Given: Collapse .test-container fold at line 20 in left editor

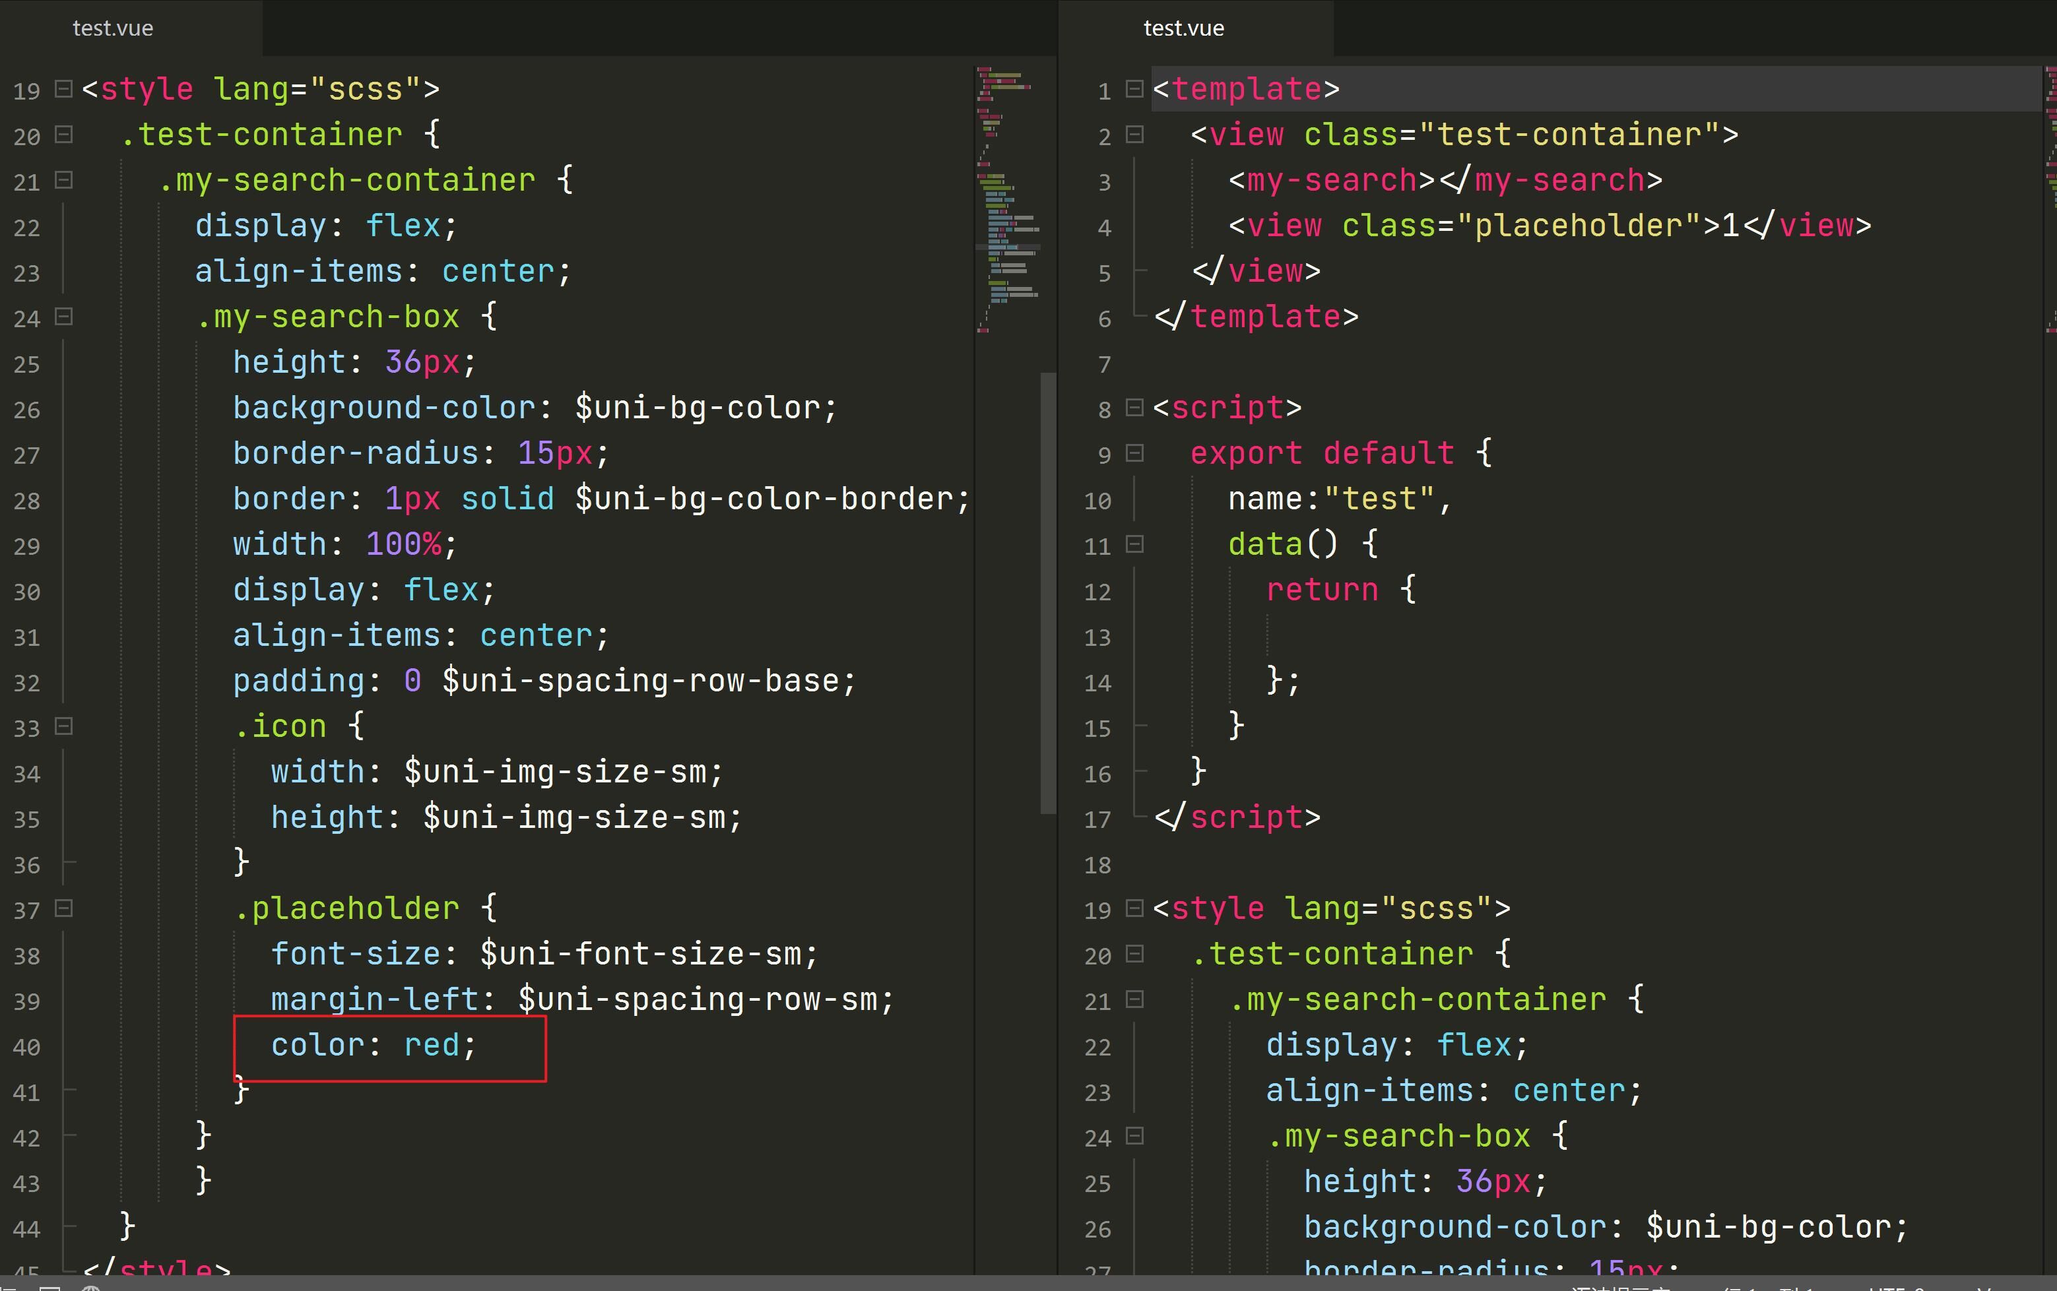Looking at the screenshot, I should click(x=63, y=134).
